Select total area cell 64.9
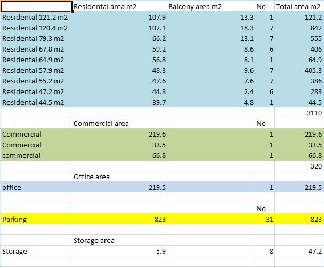 [x=299, y=60]
